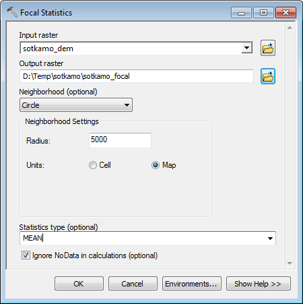Click OK to run Focal Statistics

(x=79, y=284)
